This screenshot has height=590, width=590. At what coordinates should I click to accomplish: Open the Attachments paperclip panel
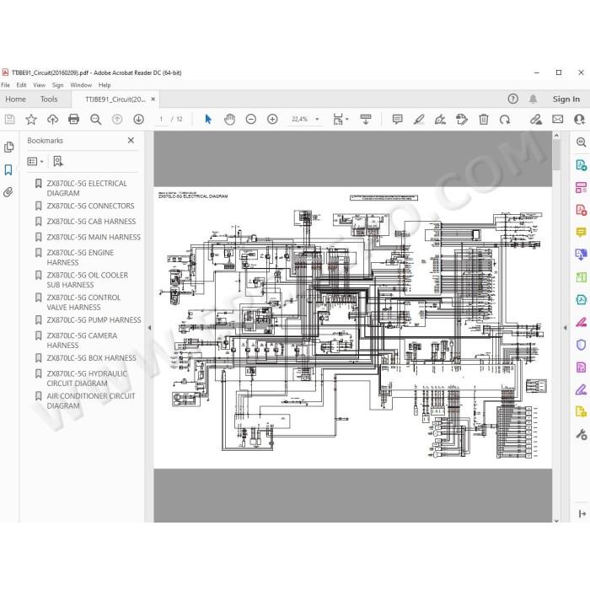8,192
